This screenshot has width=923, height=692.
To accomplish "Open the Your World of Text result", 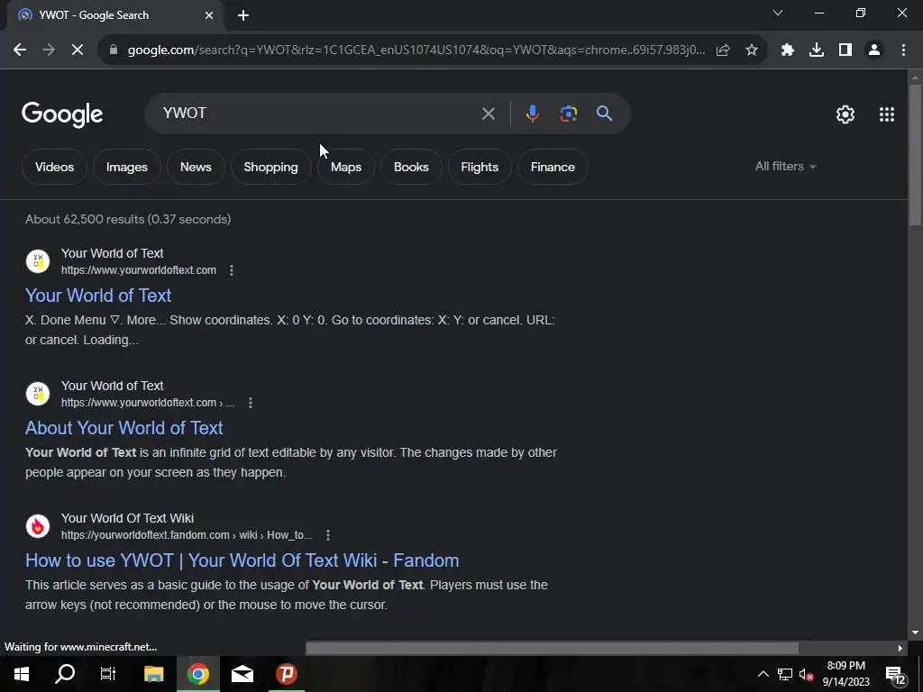I will [98, 296].
